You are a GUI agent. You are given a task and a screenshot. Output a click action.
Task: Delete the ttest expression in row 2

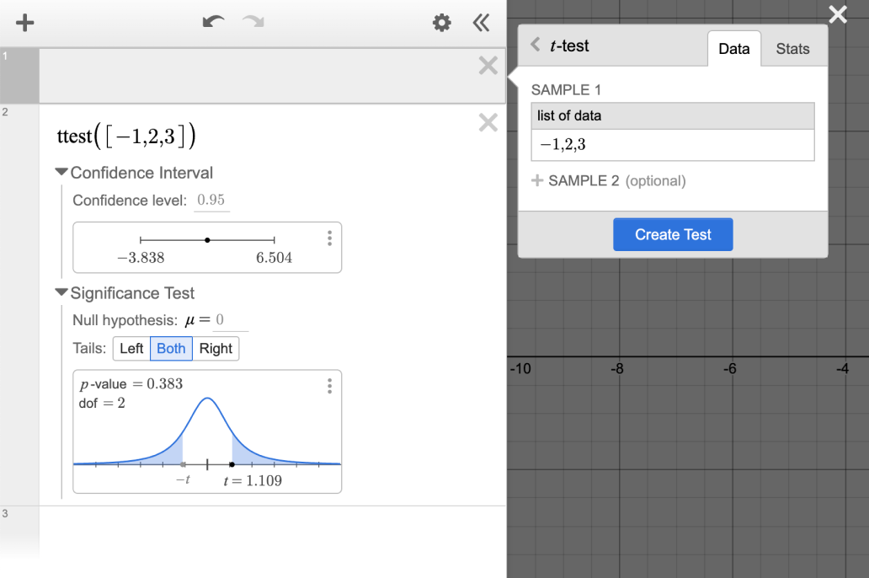click(x=488, y=123)
